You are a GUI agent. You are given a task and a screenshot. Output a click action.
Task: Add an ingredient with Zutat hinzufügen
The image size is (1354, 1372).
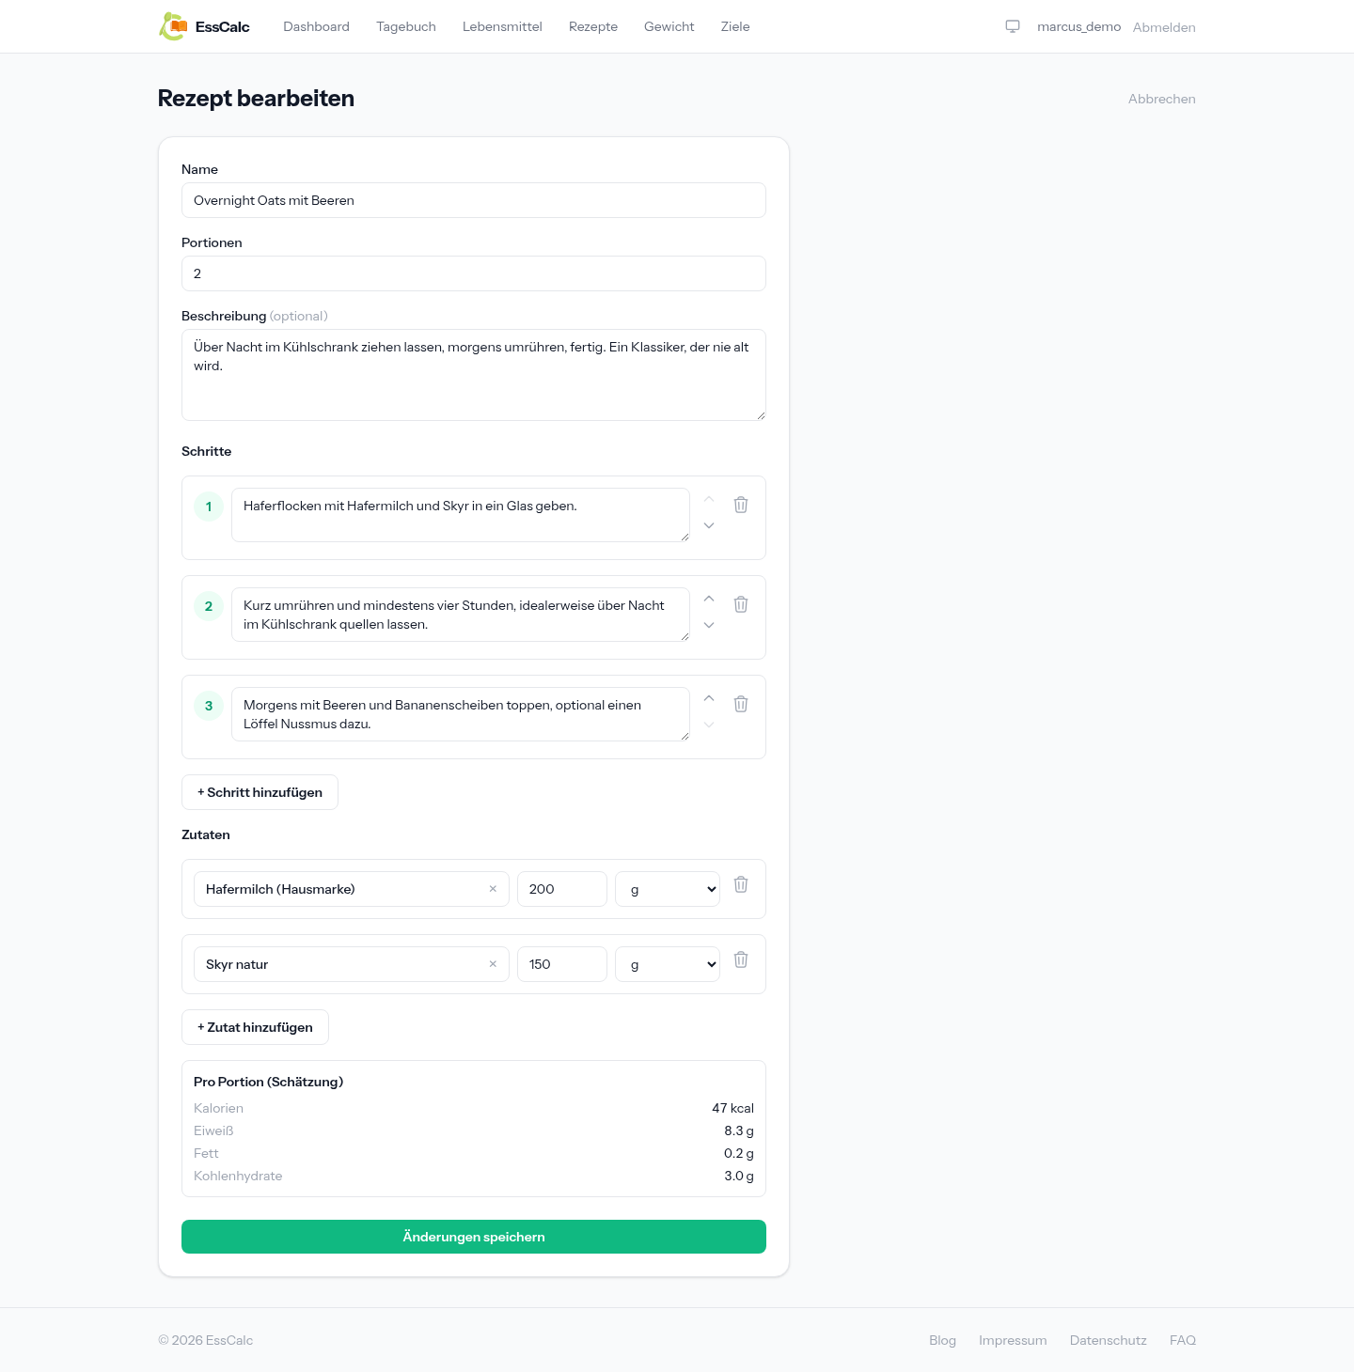click(x=255, y=1027)
